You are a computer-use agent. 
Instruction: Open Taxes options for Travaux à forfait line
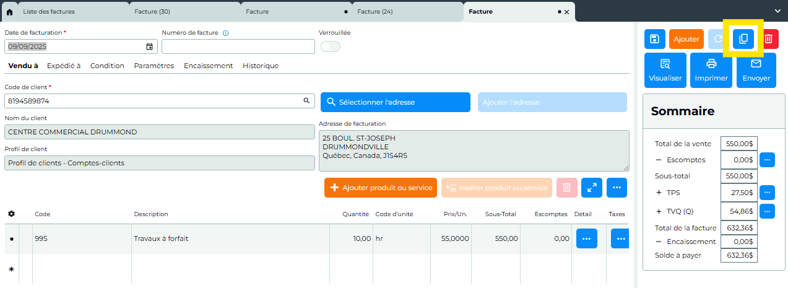tap(620, 238)
